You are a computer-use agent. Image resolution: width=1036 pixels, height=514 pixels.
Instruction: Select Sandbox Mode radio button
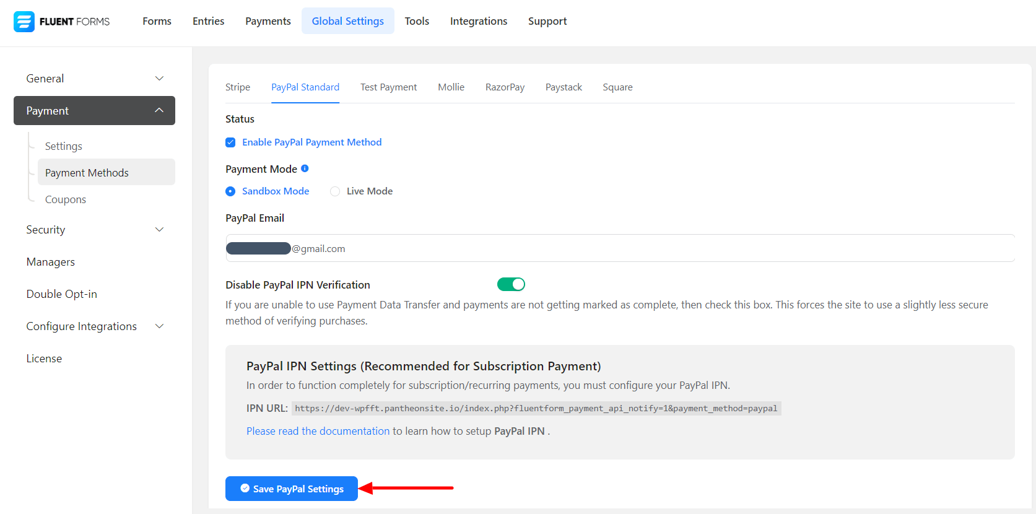pyautogui.click(x=230, y=191)
